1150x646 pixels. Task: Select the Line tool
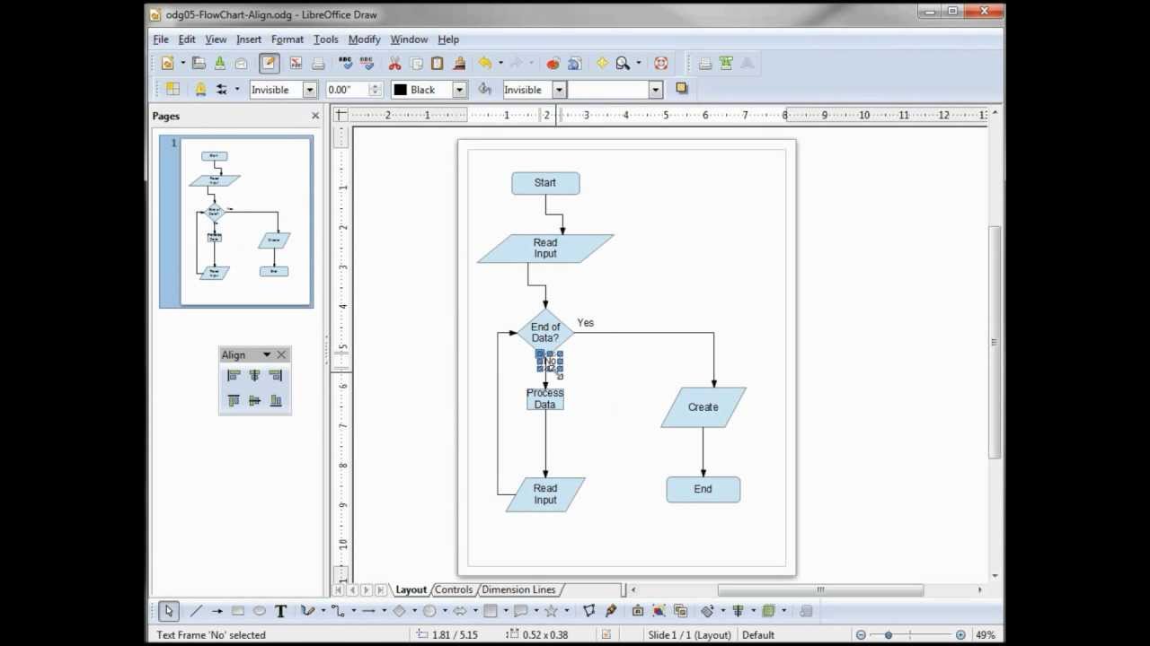point(195,611)
